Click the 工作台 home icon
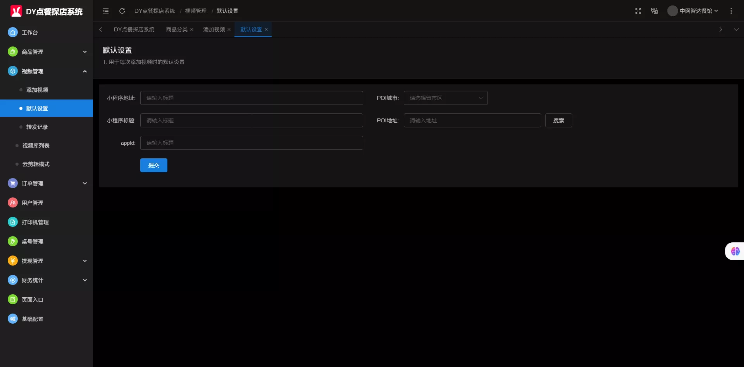Screen dimensions: 744x367 coord(13,33)
